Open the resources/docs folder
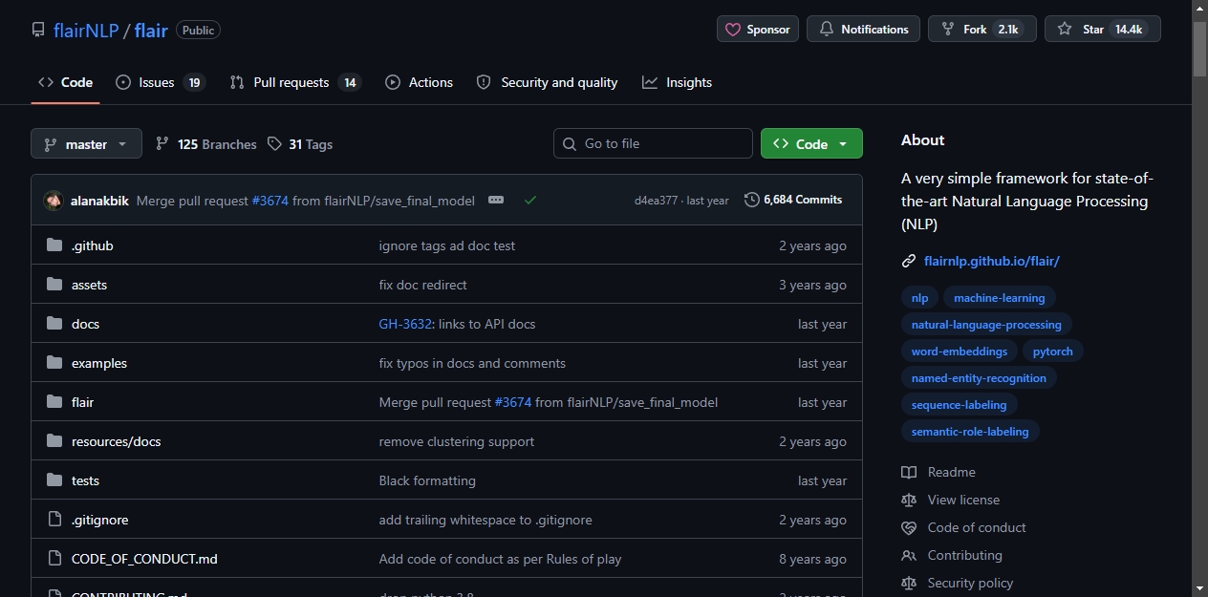The height and width of the screenshot is (597, 1208). [116, 441]
